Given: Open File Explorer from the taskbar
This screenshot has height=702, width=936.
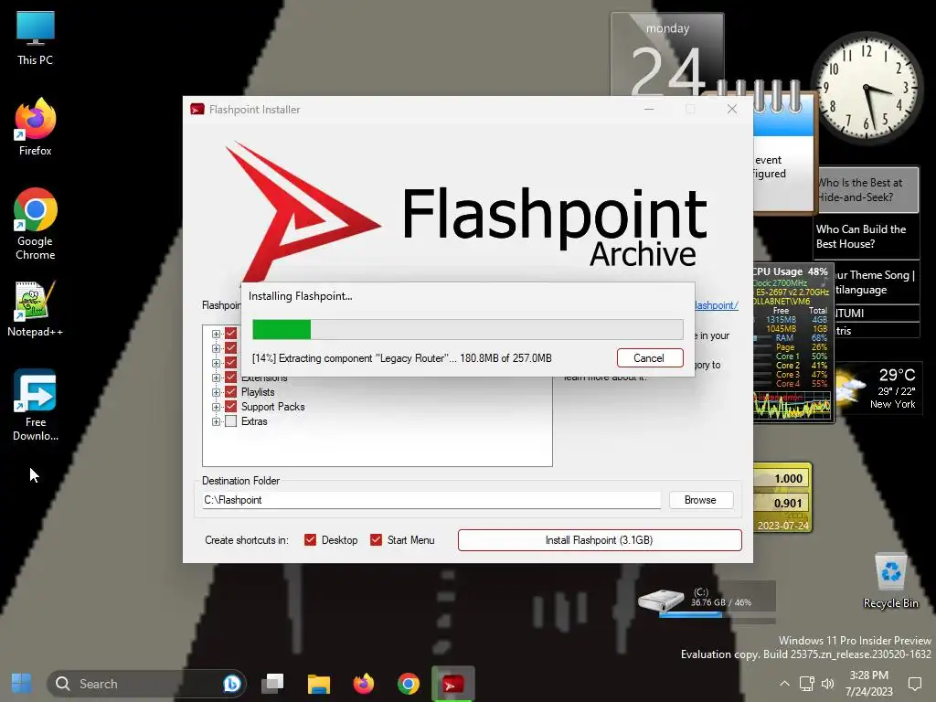Looking at the screenshot, I should pos(318,684).
